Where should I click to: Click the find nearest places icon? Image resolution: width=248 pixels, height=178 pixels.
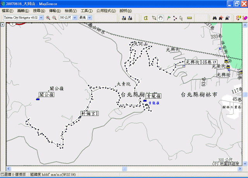[221, 18]
